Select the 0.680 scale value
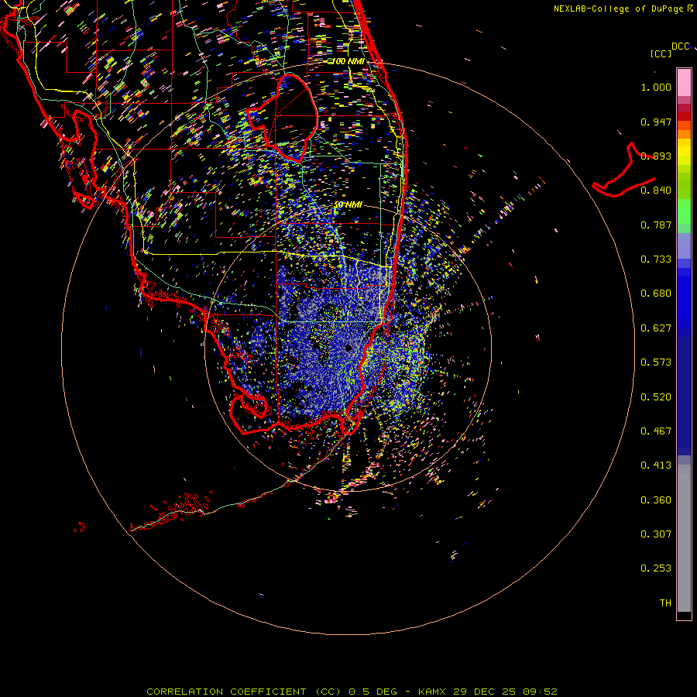 click(656, 294)
